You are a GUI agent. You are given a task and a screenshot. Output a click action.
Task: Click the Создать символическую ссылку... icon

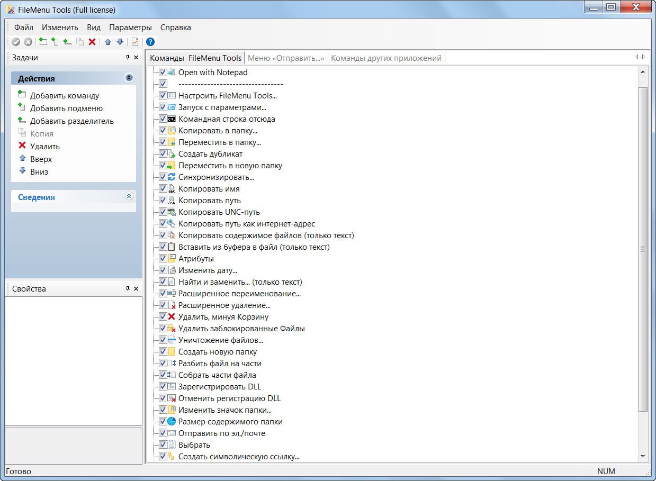point(172,457)
